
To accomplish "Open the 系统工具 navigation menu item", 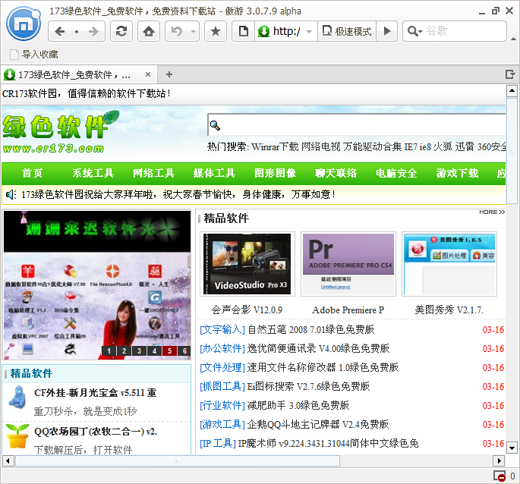I will [x=93, y=173].
